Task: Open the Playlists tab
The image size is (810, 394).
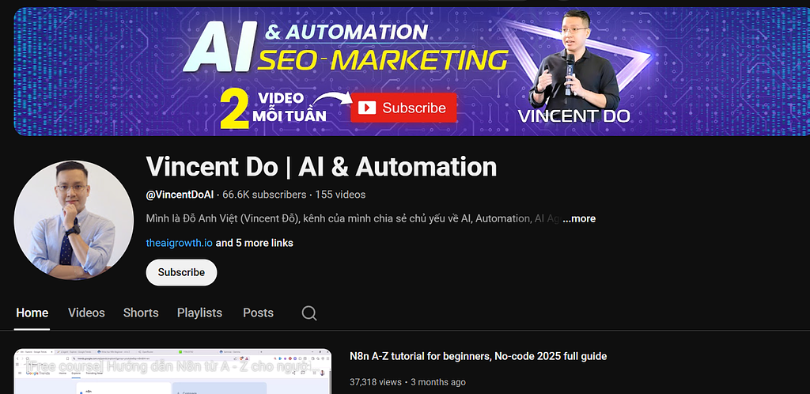Action: (x=199, y=313)
